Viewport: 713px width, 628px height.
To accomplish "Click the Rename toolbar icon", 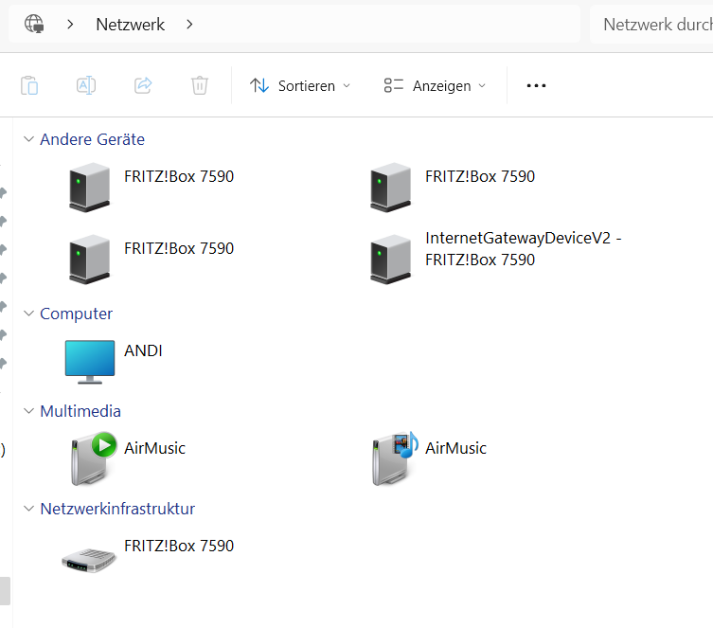I will [x=86, y=85].
